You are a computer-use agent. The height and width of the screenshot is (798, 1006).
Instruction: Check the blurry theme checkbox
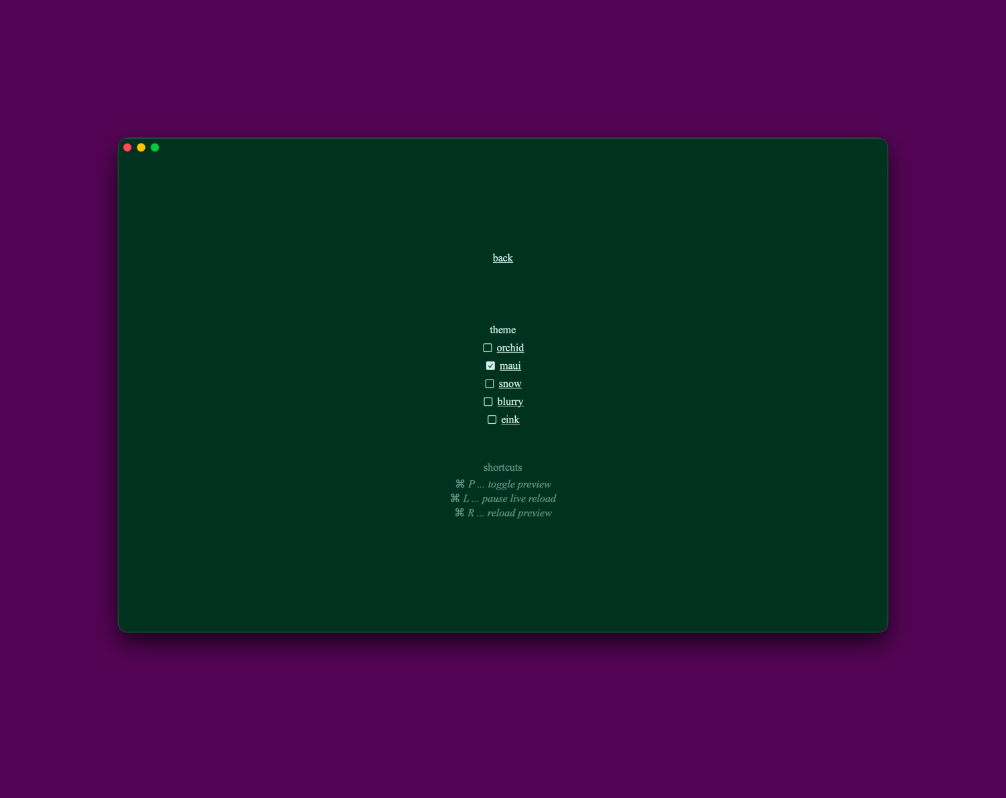[x=488, y=402]
